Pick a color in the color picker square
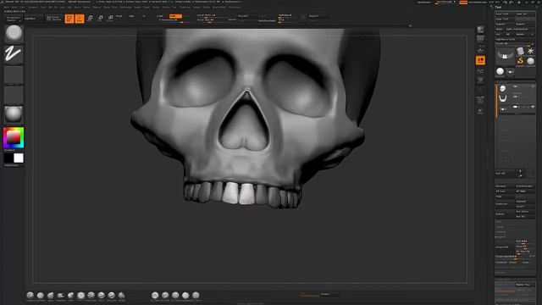 click(14, 137)
